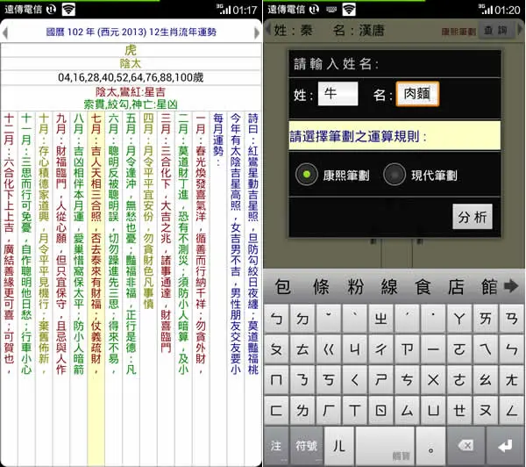The image size is (526, 467).
Task: Open the 符號 symbols keyboard
Action: point(306,446)
